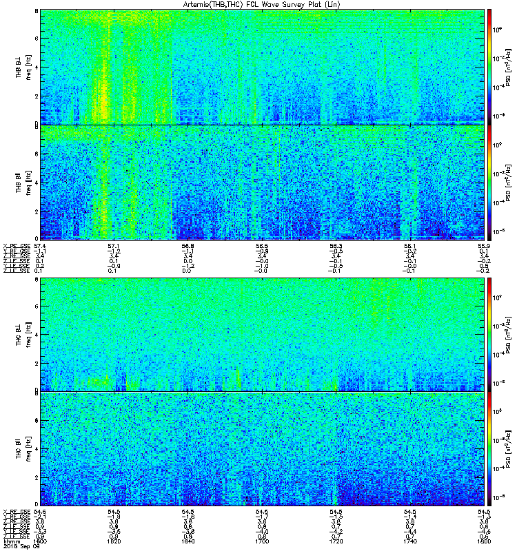517x551 pixels.
Task: Select the THB B-perpendicular spectrogram panel
Action: click(x=263, y=67)
